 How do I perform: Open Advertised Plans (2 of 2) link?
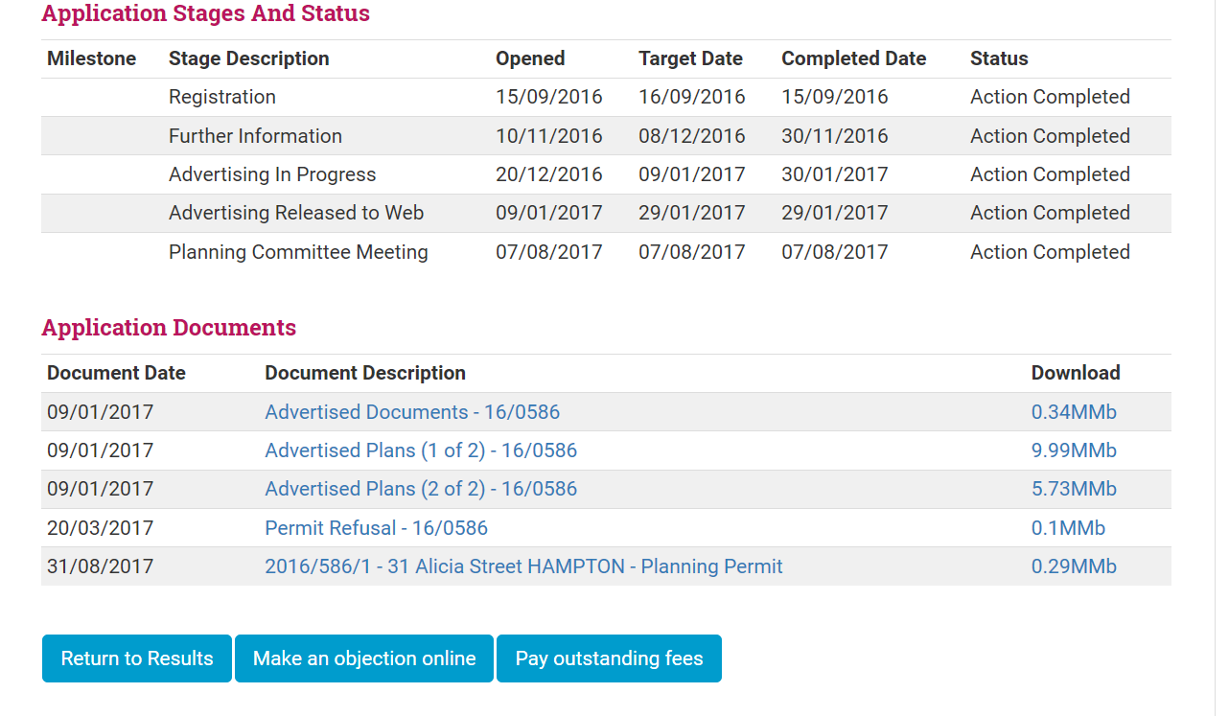point(421,489)
